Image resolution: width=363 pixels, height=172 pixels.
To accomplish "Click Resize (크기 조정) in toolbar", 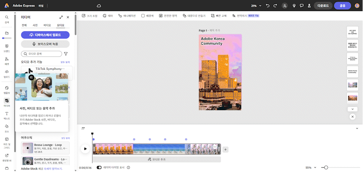I will pyautogui.click(x=89, y=16).
